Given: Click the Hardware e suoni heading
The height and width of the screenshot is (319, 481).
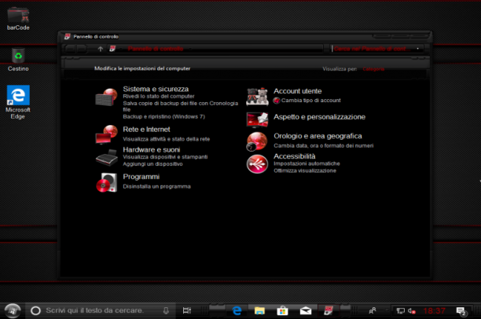Looking at the screenshot, I should (152, 150).
